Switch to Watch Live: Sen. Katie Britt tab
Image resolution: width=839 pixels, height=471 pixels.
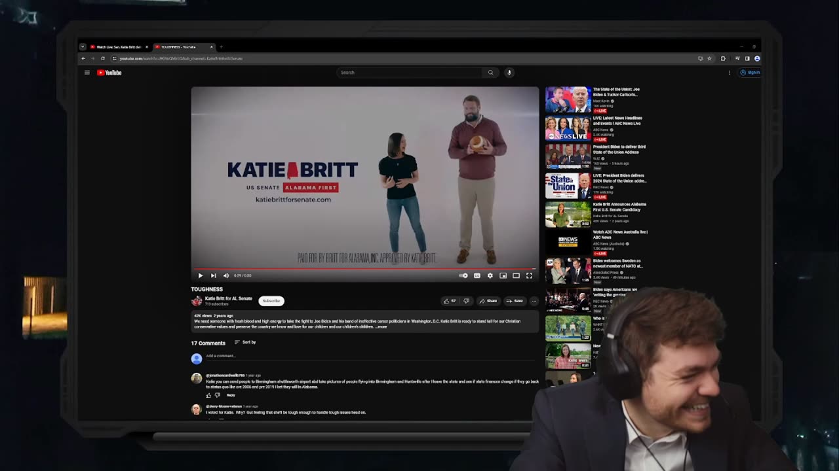point(118,47)
